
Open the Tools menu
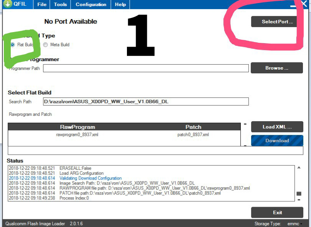point(60,4)
